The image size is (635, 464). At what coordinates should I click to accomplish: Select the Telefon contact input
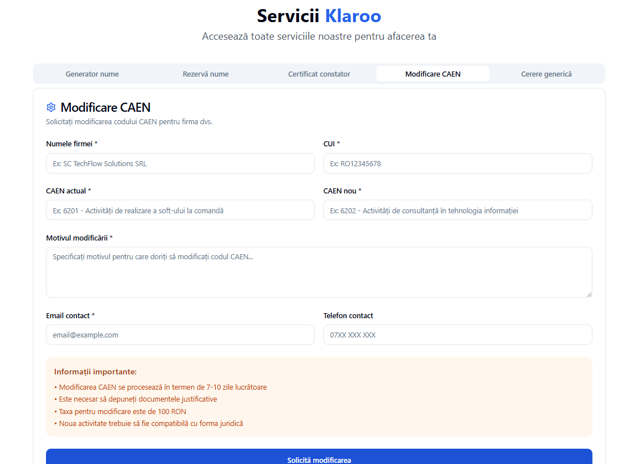click(x=457, y=335)
